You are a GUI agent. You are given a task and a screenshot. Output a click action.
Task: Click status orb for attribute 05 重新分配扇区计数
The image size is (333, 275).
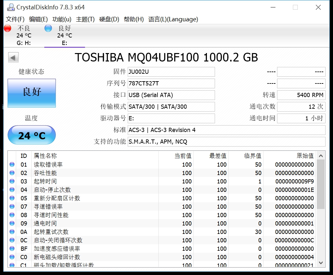[x=12, y=198]
